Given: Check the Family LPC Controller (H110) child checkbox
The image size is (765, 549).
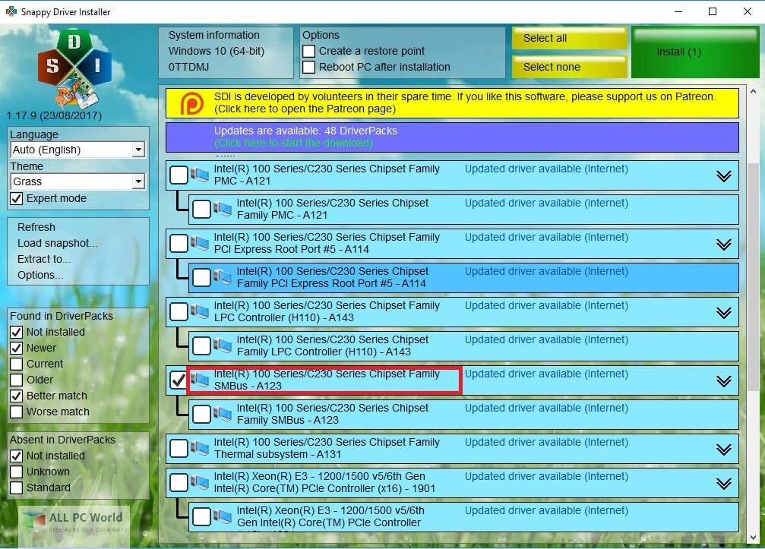Looking at the screenshot, I should (201, 345).
